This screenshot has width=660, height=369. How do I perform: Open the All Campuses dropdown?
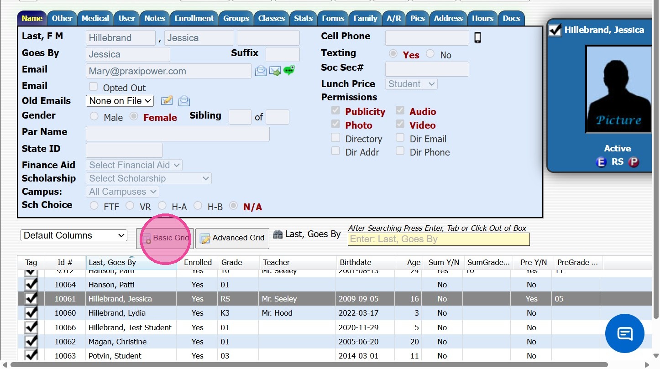(x=122, y=192)
